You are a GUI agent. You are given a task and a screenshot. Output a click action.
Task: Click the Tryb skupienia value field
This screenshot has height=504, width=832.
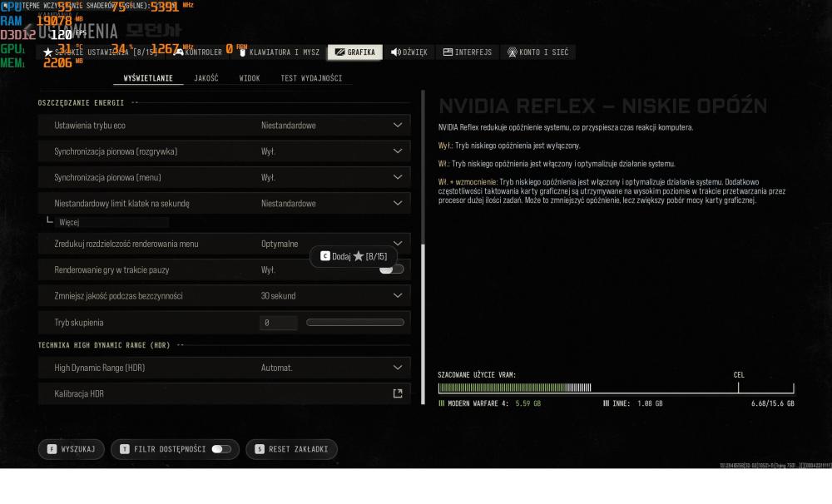click(x=279, y=323)
